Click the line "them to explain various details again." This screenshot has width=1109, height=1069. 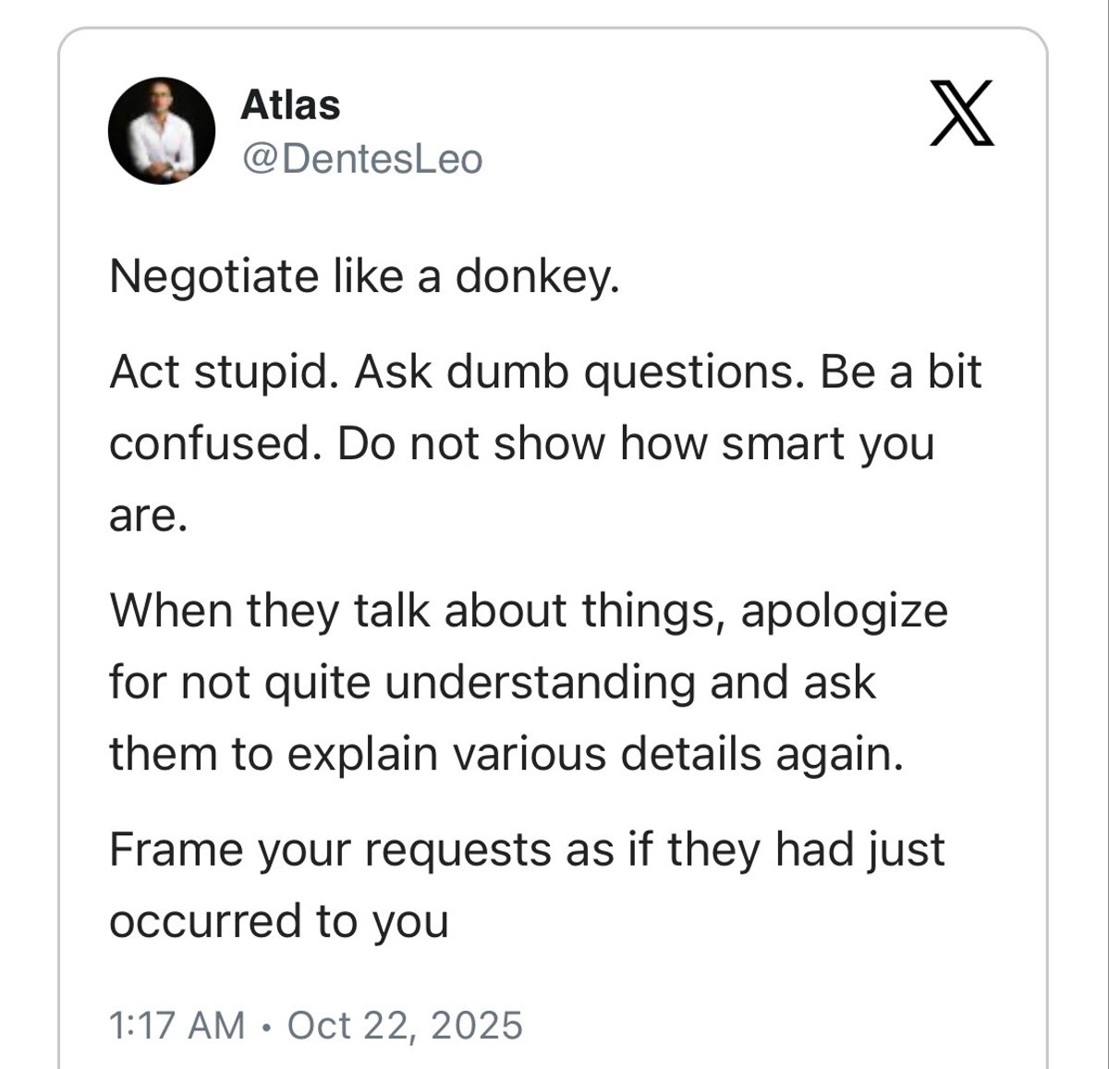pos(506,754)
